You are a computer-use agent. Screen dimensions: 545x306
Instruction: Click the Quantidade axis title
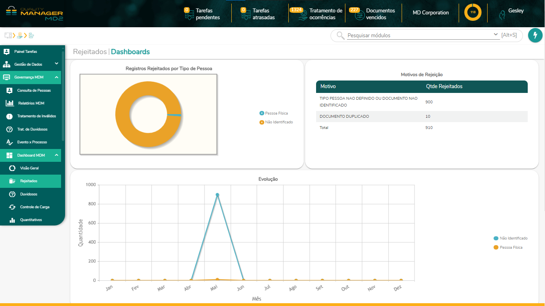click(81, 233)
